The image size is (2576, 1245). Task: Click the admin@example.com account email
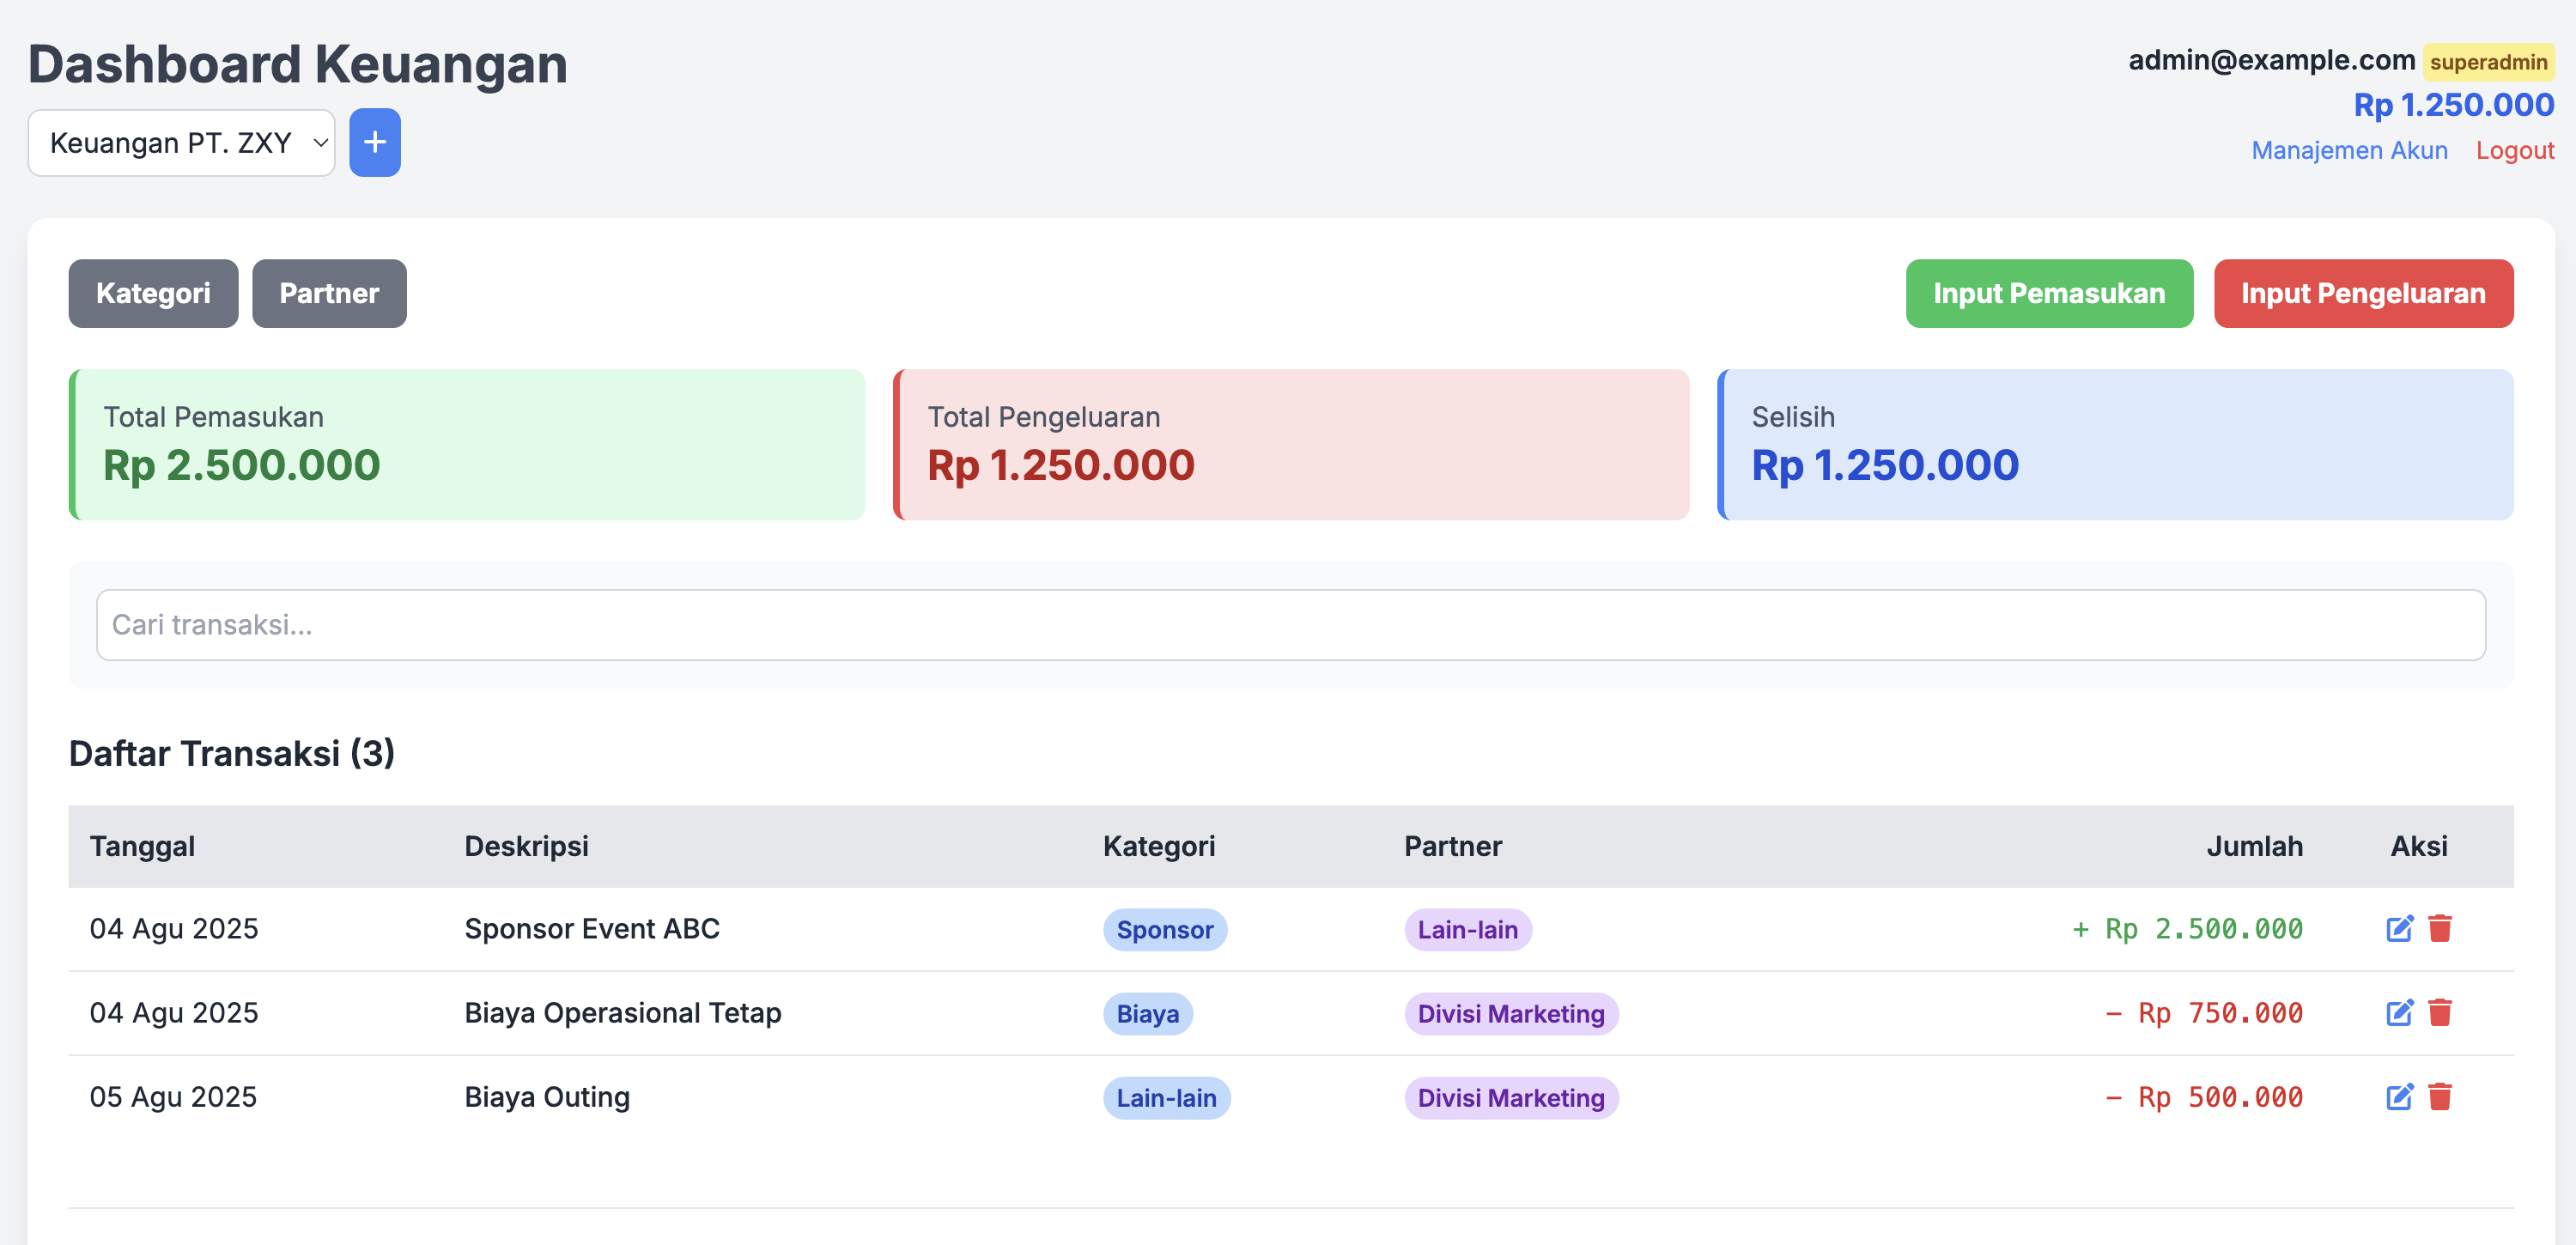coord(2271,60)
